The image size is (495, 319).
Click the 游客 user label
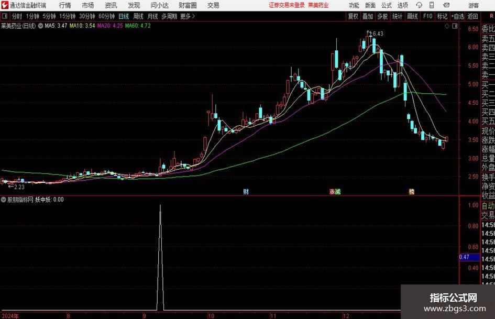[x=473, y=5]
